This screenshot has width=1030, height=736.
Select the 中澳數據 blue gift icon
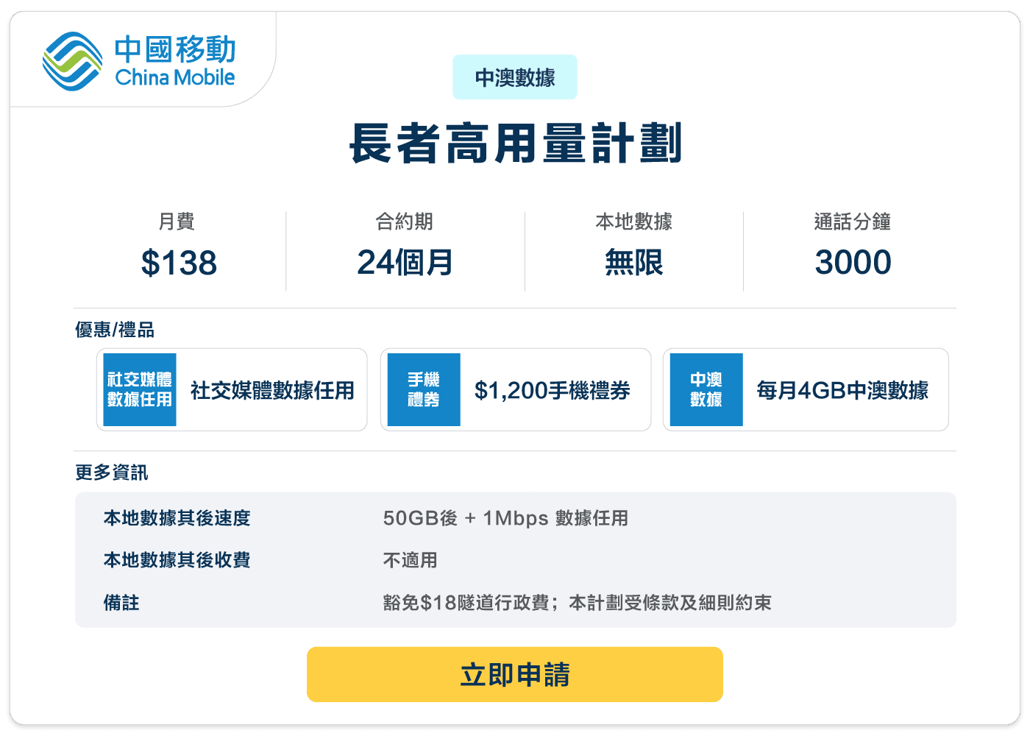[706, 389]
